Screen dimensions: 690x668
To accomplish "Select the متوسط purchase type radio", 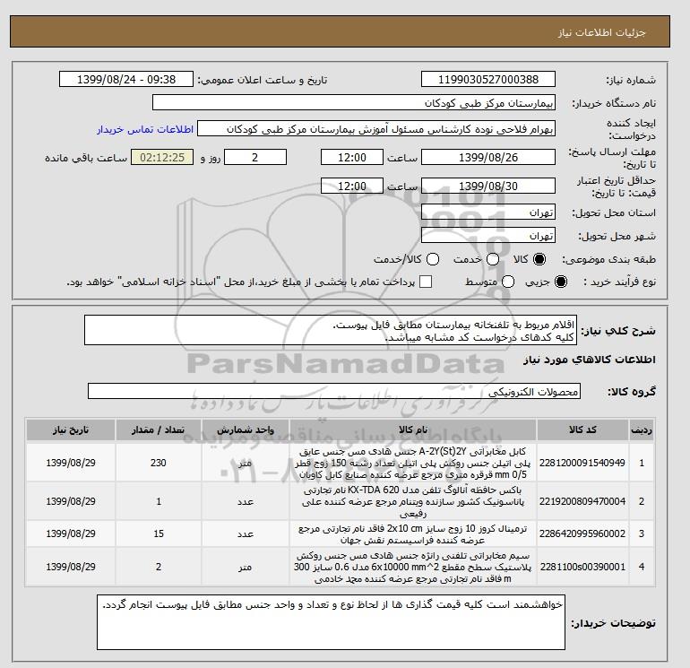I will [x=508, y=282].
